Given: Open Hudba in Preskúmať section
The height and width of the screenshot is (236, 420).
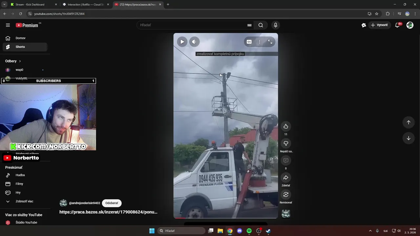Looking at the screenshot, I should [25, 175].
